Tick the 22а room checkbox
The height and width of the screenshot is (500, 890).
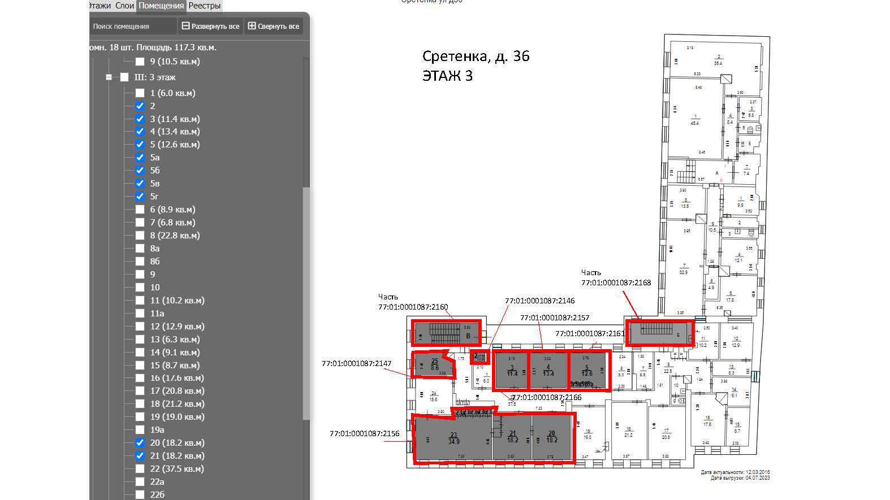tap(140, 482)
